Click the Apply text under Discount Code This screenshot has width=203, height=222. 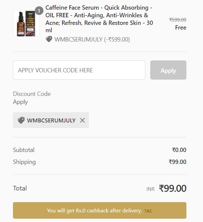[20, 102]
